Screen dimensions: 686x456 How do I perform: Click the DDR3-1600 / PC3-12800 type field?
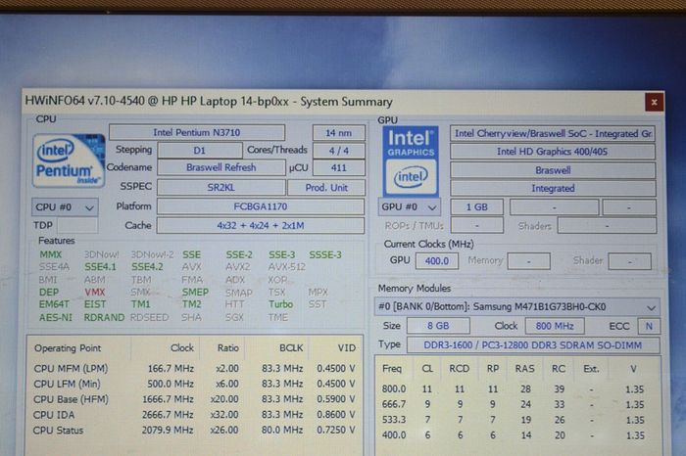tap(533, 345)
